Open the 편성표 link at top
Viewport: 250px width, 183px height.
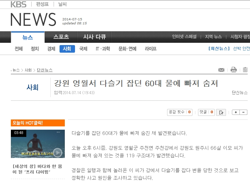(x=43, y=4)
